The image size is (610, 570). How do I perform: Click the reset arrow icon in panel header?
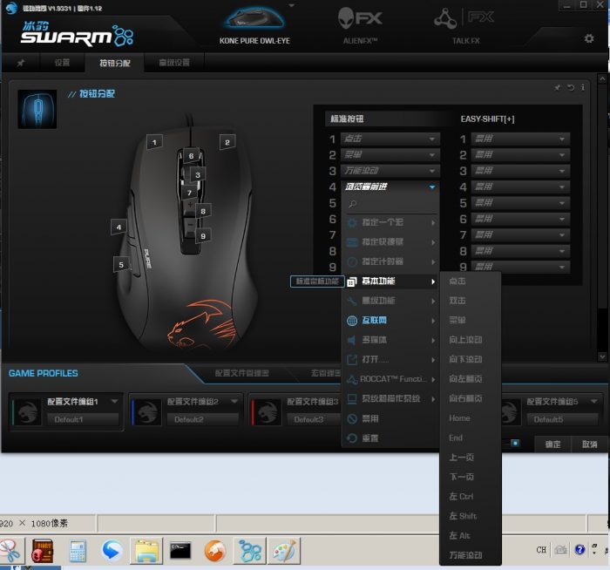coord(571,87)
